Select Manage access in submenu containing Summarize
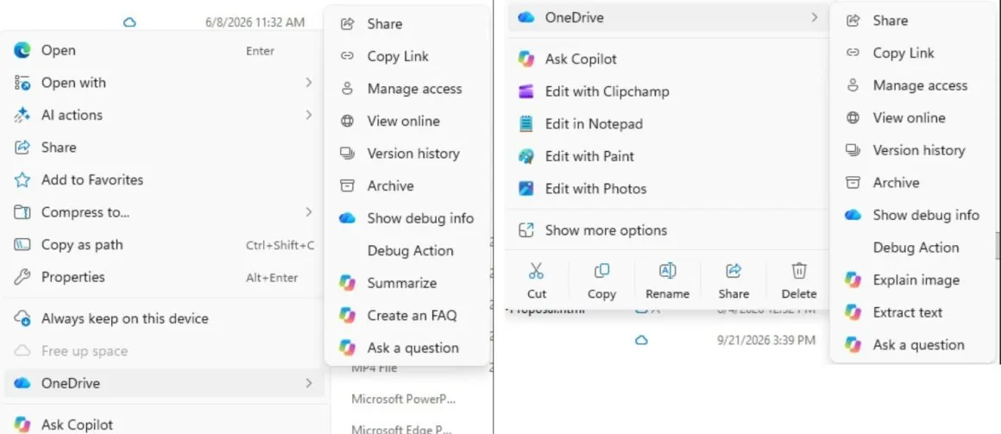 click(x=407, y=89)
